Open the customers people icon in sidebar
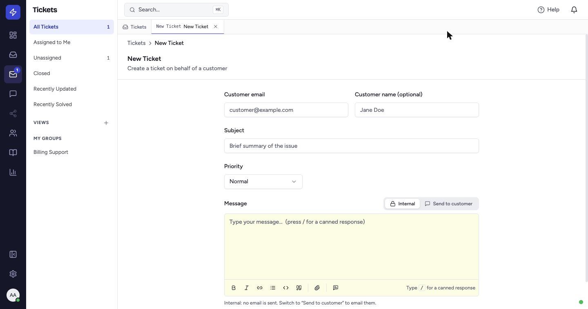This screenshot has height=309, width=588. click(x=13, y=133)
